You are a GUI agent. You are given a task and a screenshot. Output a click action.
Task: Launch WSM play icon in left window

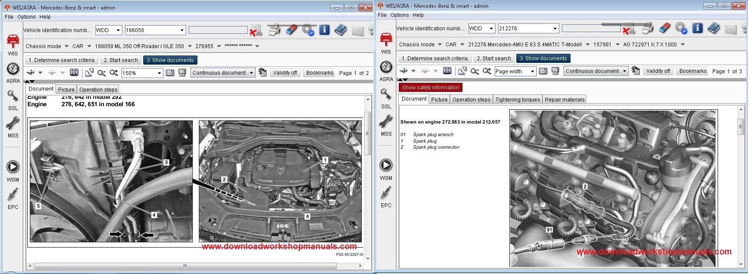click(x=13, y=167)
